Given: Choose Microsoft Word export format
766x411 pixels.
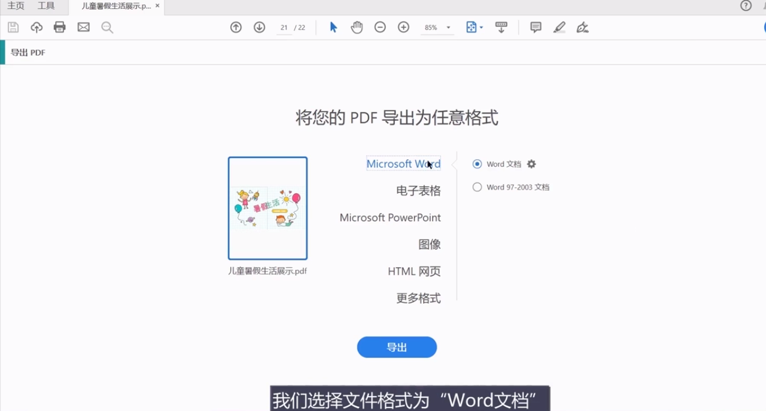Looking at the screenshot, I should point(403,164).
